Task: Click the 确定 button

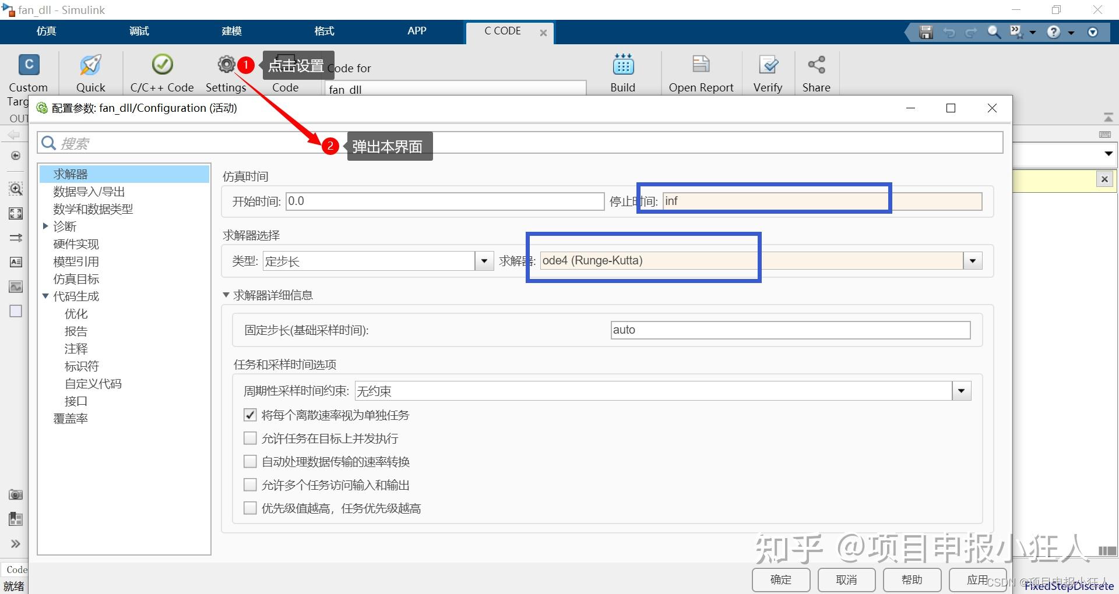Action: tap(780, 579)
